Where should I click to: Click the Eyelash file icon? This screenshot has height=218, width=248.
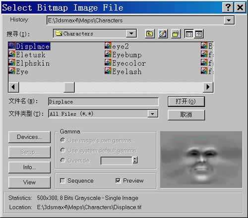(108, 71)
